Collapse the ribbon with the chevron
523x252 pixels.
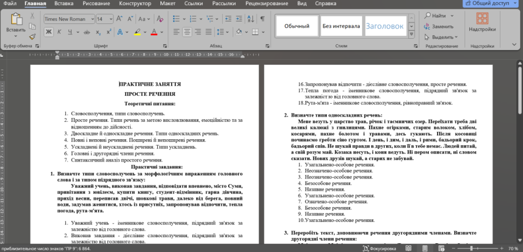click(514, 44)
